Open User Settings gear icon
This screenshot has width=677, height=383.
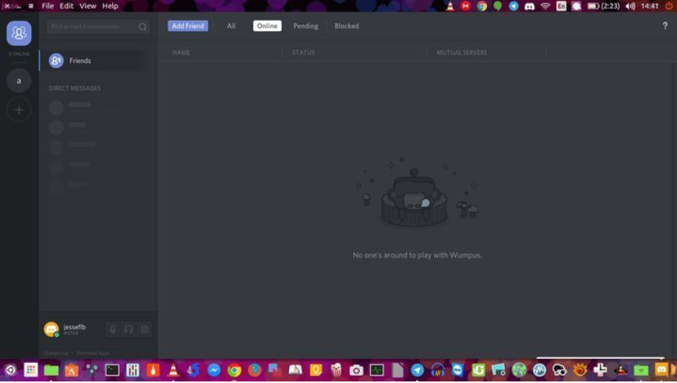pyautogui.click(x=145, y=329)
